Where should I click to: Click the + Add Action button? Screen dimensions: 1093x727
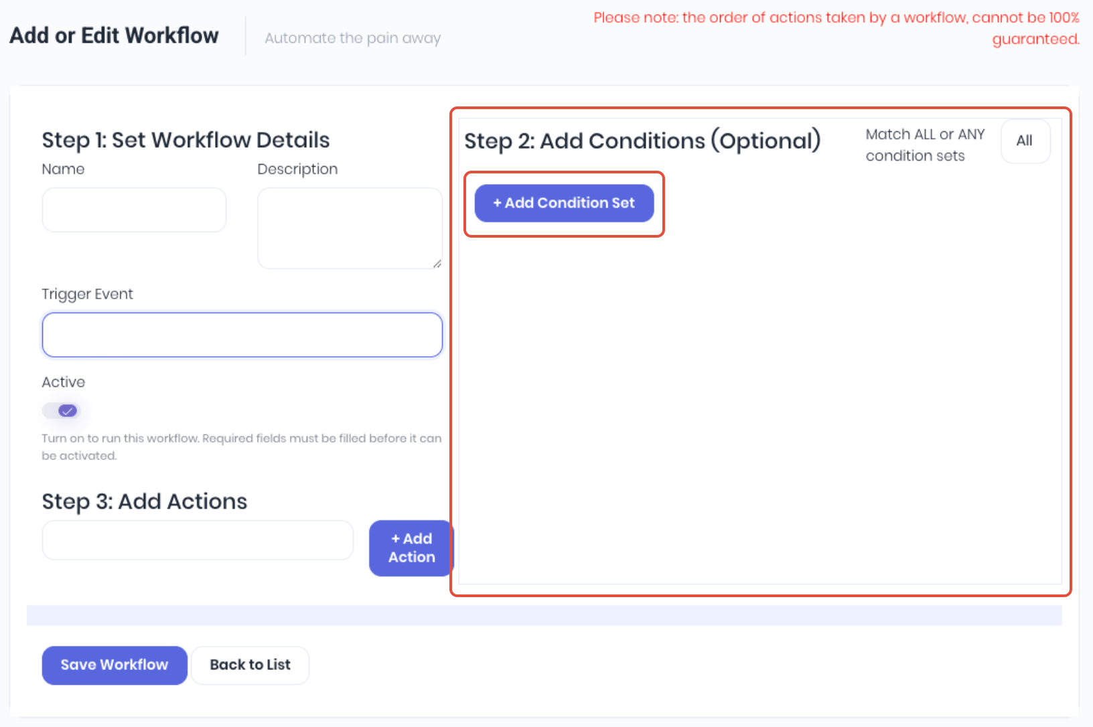(x=411, y=548)
